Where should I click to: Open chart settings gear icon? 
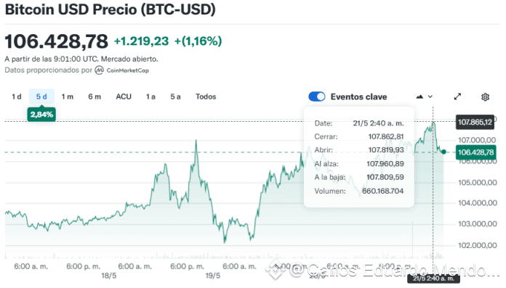click(485, 96)
